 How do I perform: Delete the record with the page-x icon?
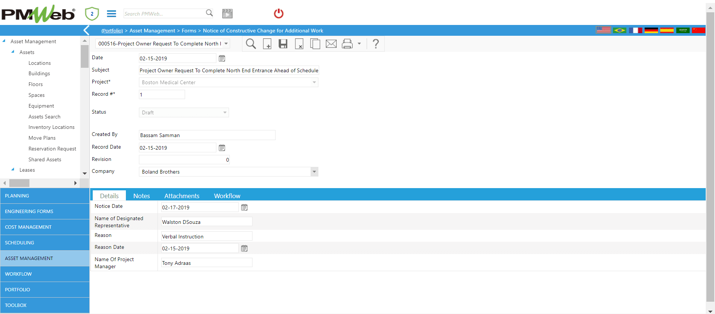[x=299, y=44]
